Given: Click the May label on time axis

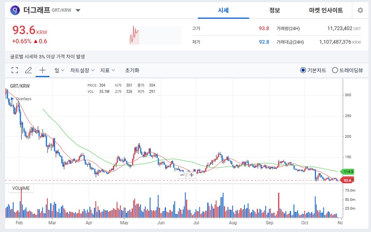Looking at the screenshot, I should coord(124,223).
